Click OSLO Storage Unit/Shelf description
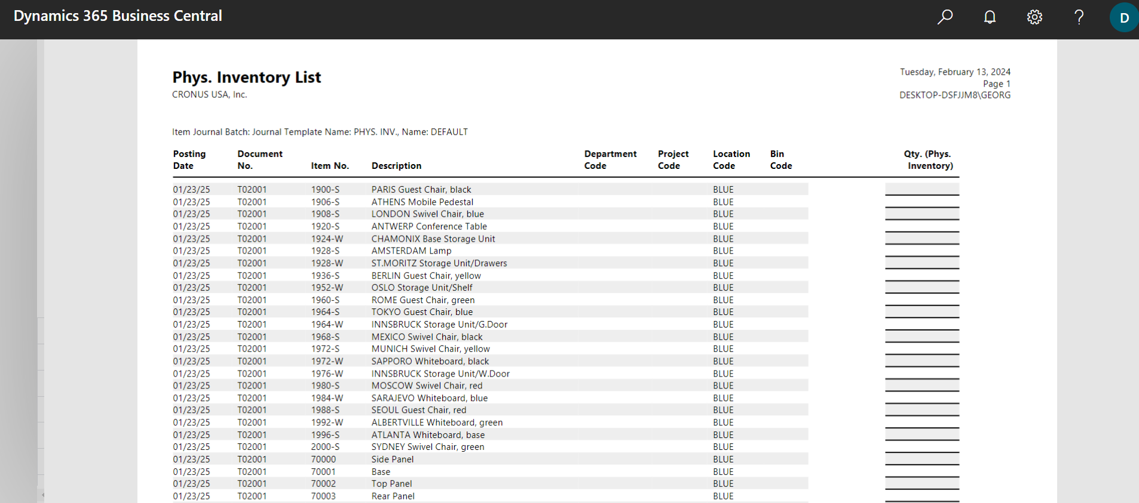This screenshot has width=1139, height=503. [421, 288]
